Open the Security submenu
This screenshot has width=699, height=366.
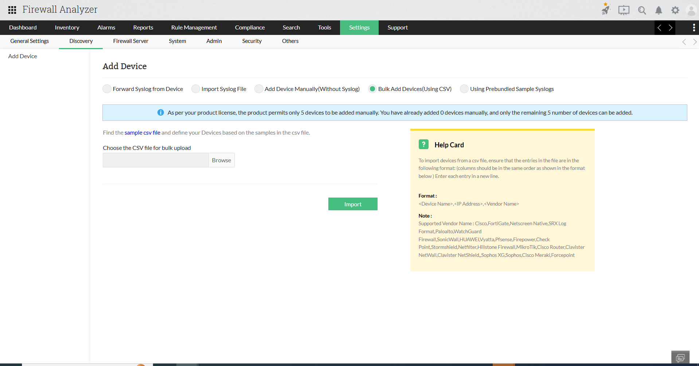click(x=252, y=41)
